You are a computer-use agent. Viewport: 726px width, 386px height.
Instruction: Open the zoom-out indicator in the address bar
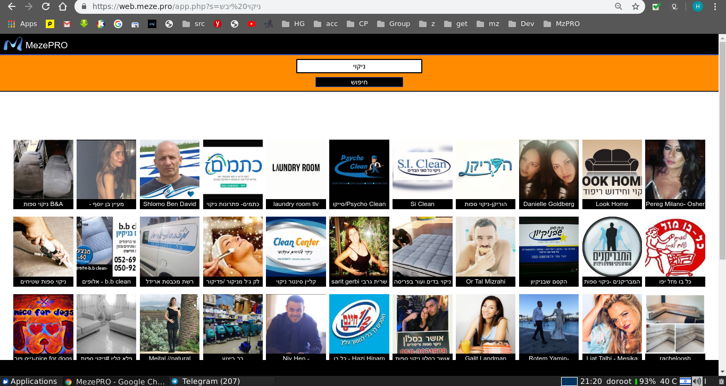click(x=619, y=6)
